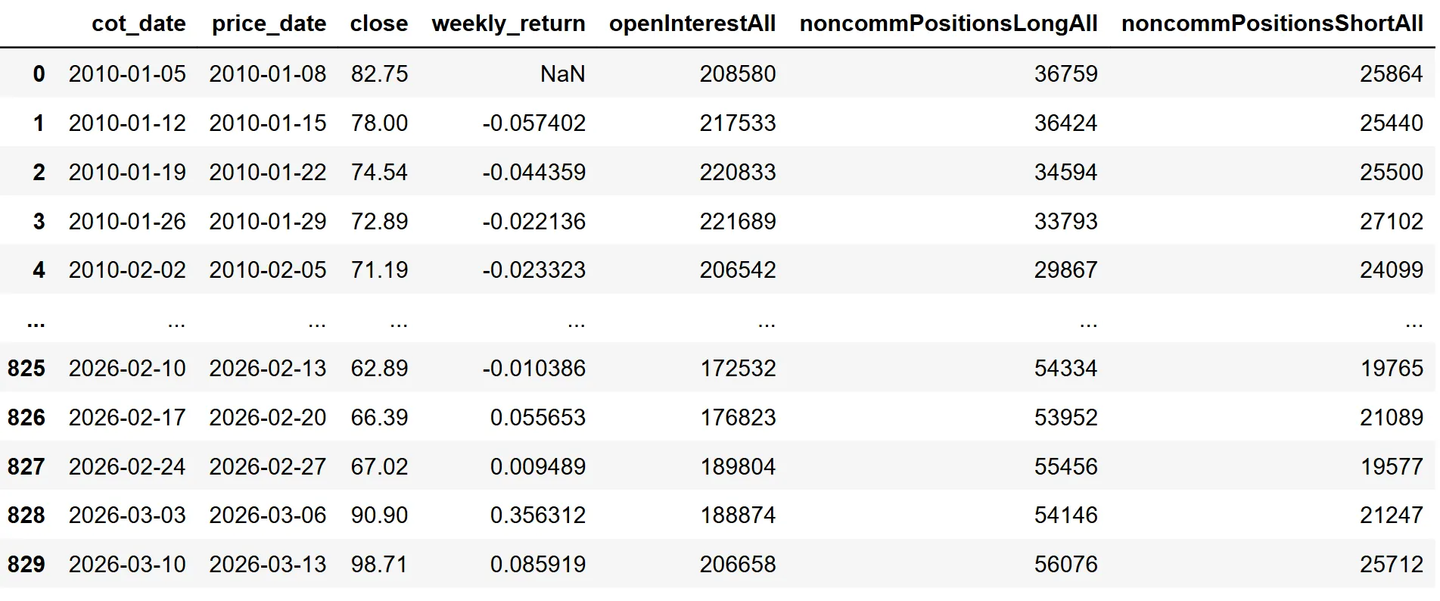Select row index 829
Screen dimensions: 1440x601
pyautogui.click(x=26, y=564)
